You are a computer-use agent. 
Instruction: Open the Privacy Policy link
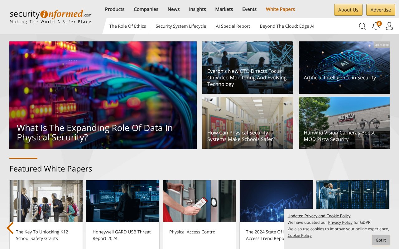coord(340,222)
